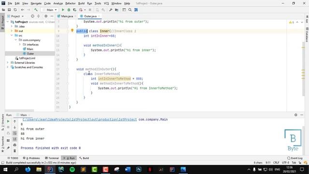Select the Outer class in project tree
309x174 pixels.
pos(30,54)
